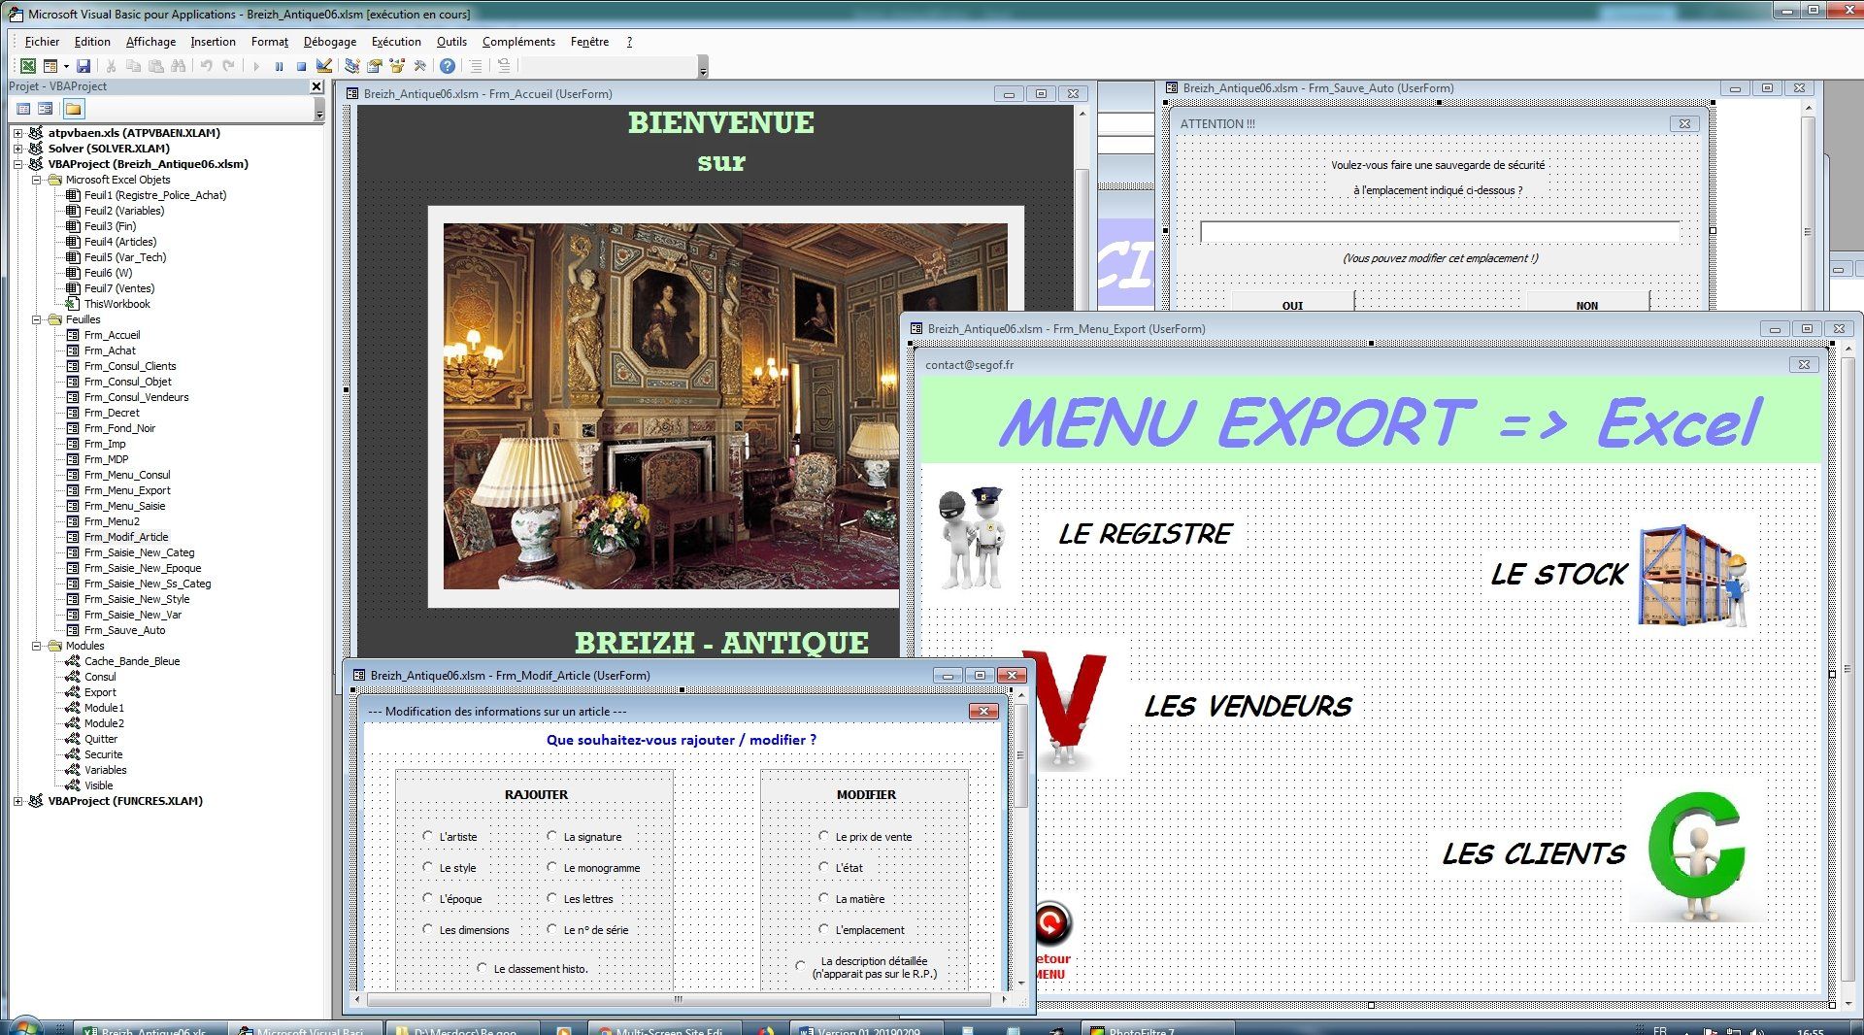
Task: Collapse the Microsoft Excel Objets folder
Action: pyautogui.click(x=36, y=180)
